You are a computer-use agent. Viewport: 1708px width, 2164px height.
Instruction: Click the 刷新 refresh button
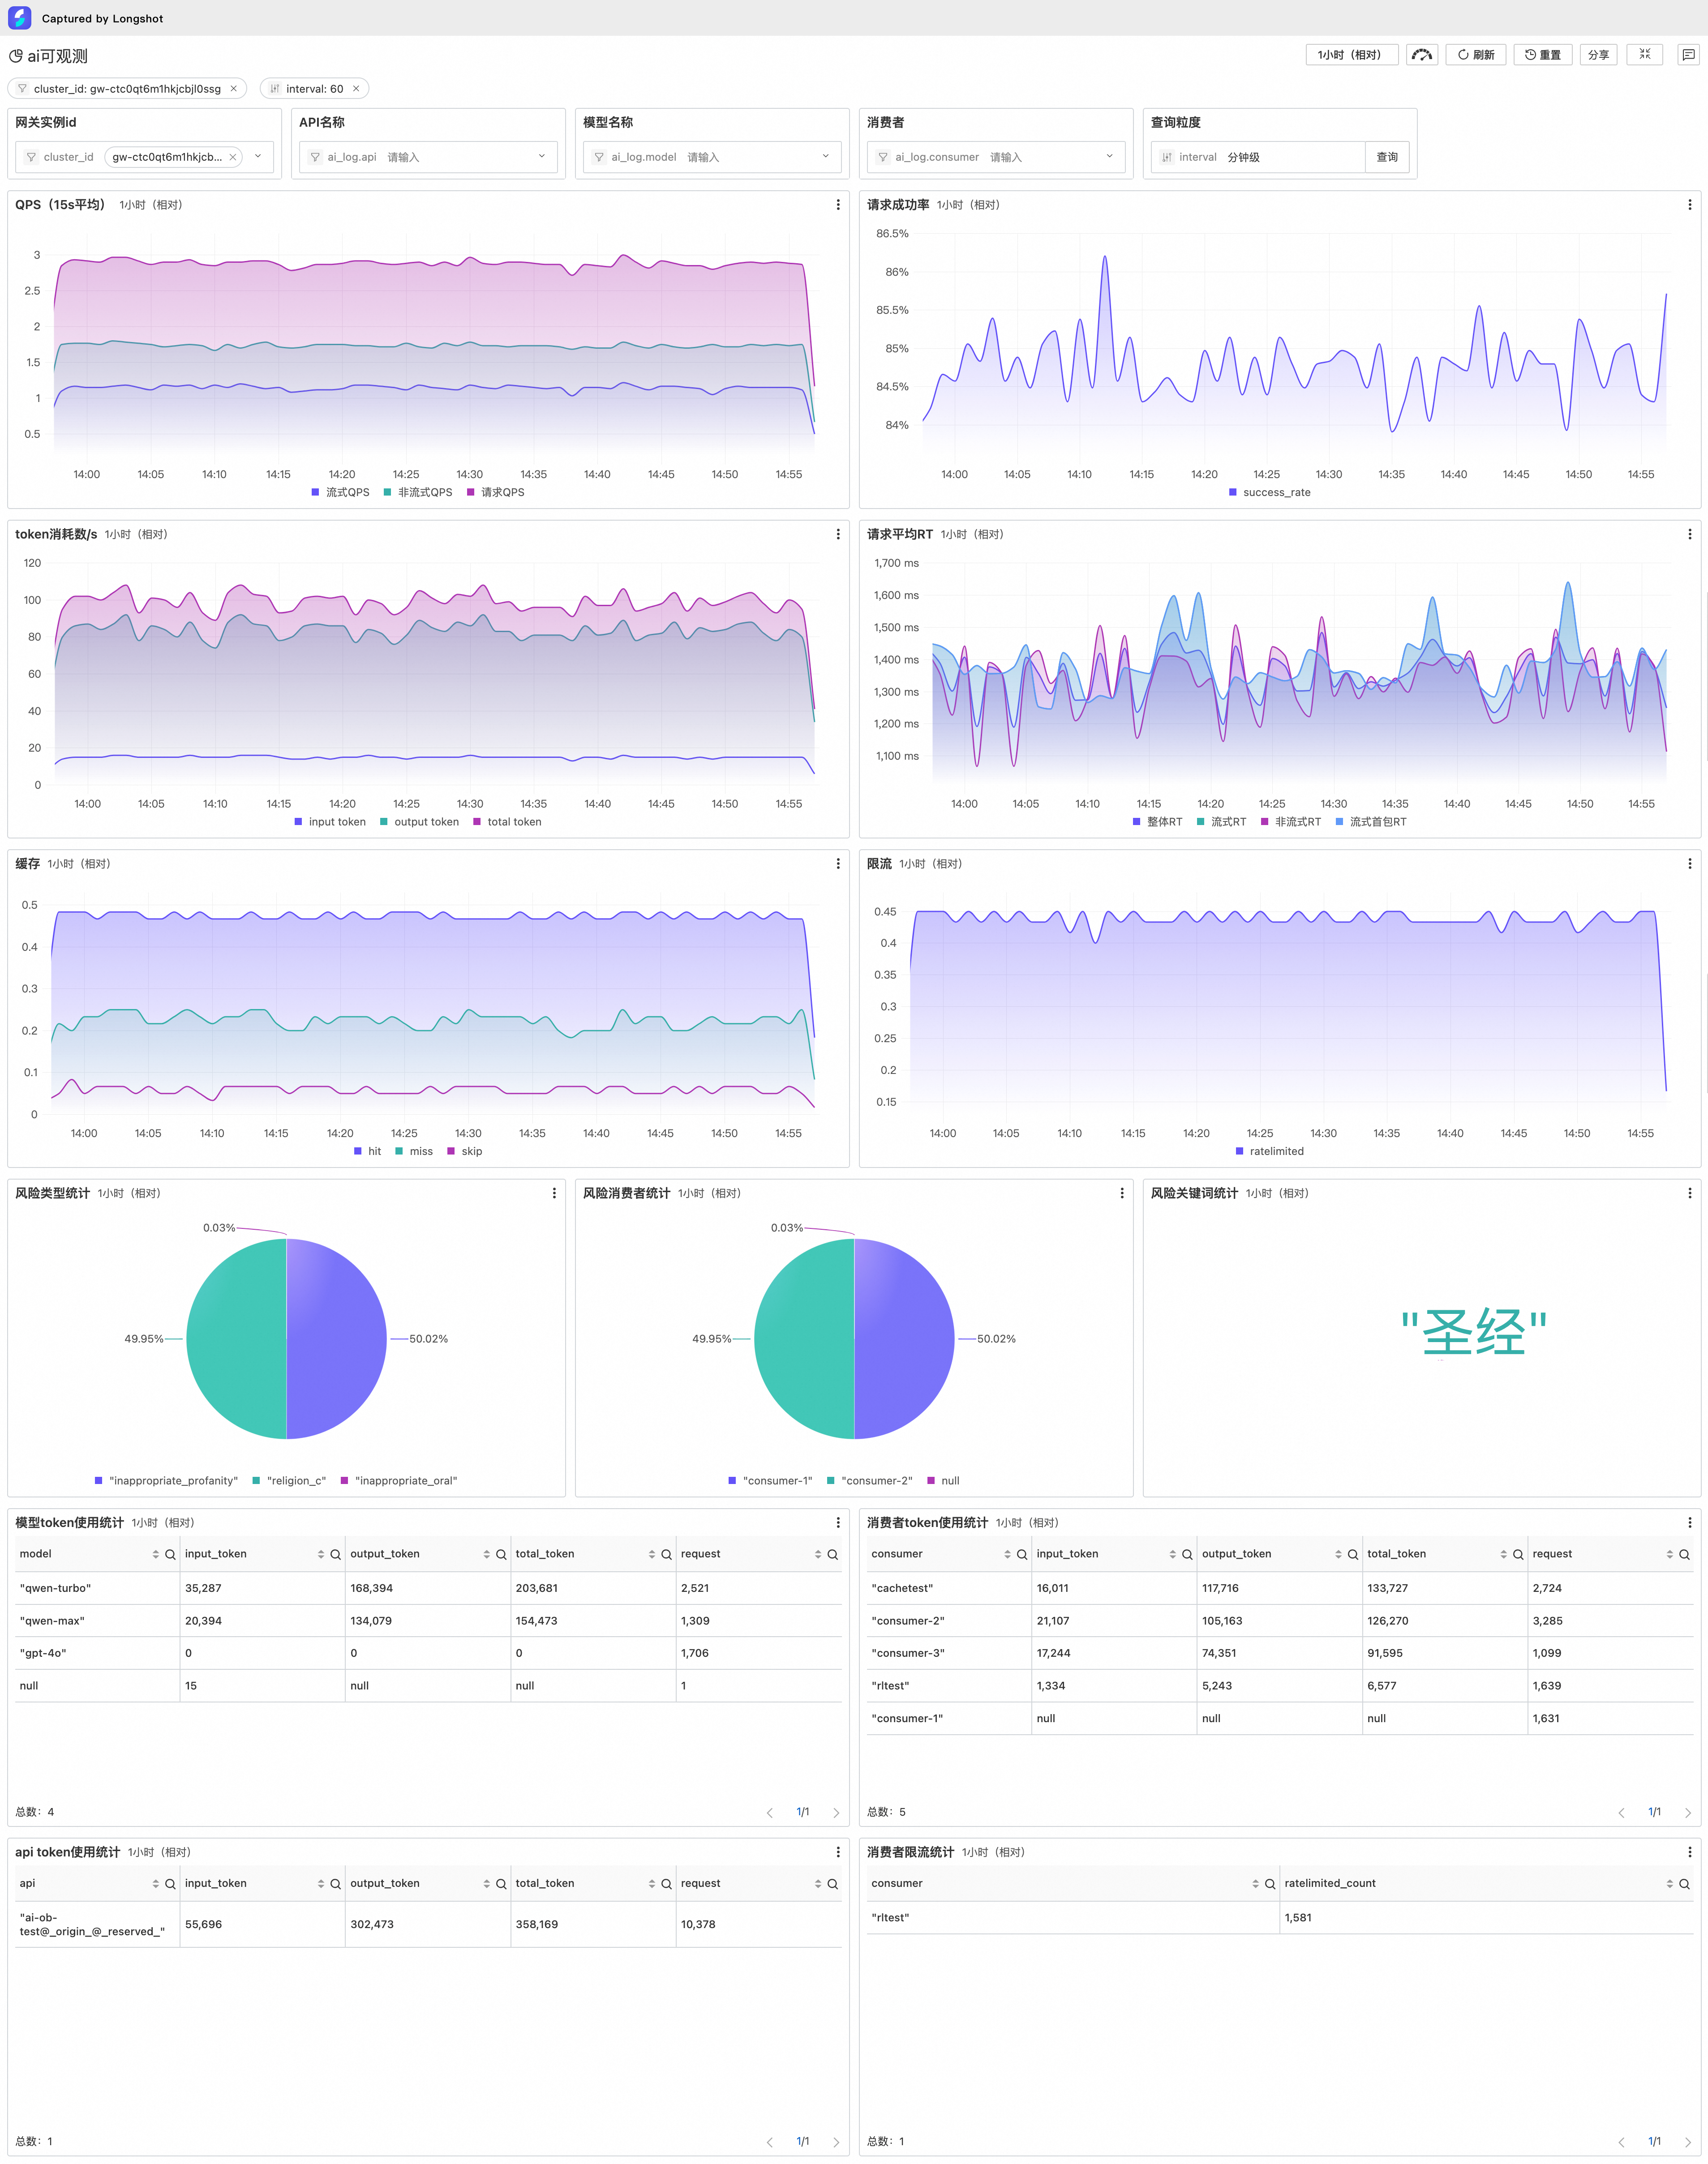click(x=1475, y=55)
